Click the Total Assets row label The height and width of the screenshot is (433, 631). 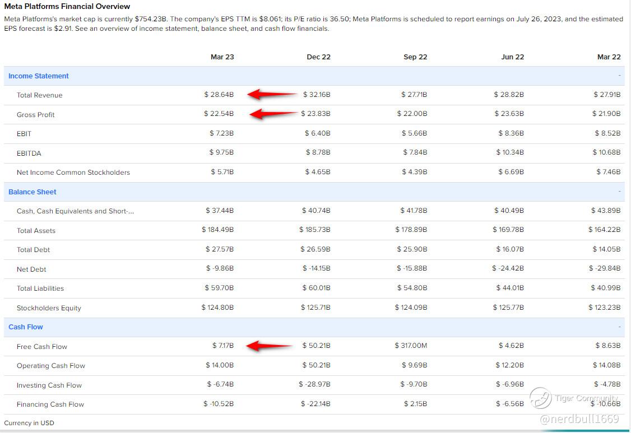(x=36, y=231)
